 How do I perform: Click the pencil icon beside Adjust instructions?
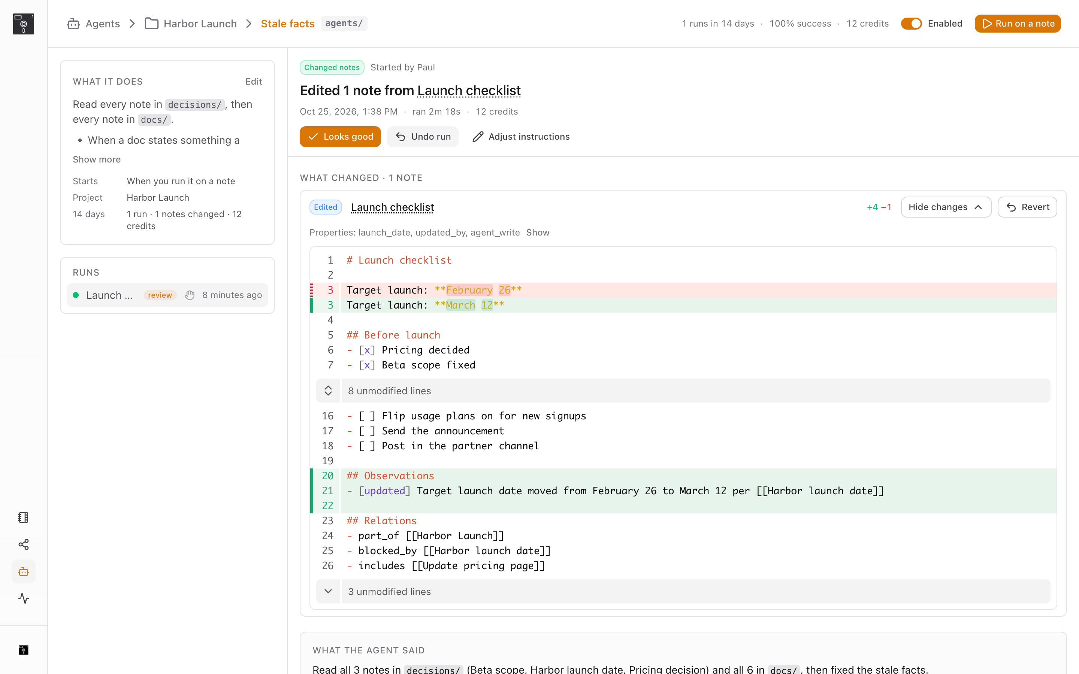point(478,137)
